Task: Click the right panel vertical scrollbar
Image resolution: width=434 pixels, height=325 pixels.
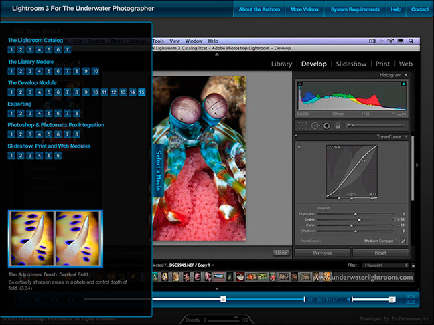Action: click(x=413, y=168)
